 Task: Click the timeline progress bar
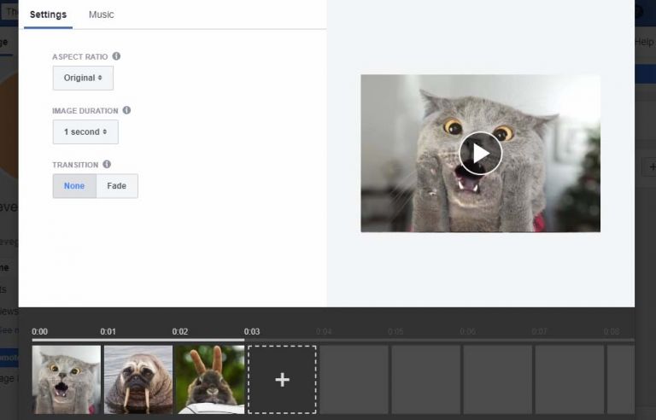[x=137, y=340]
